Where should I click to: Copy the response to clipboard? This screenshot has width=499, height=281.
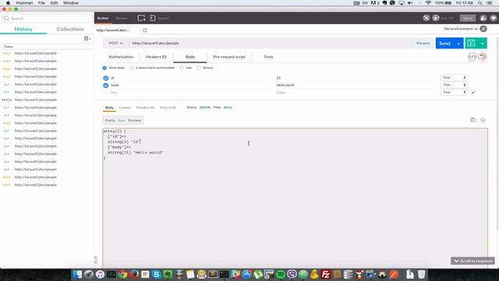coord(472,119)
